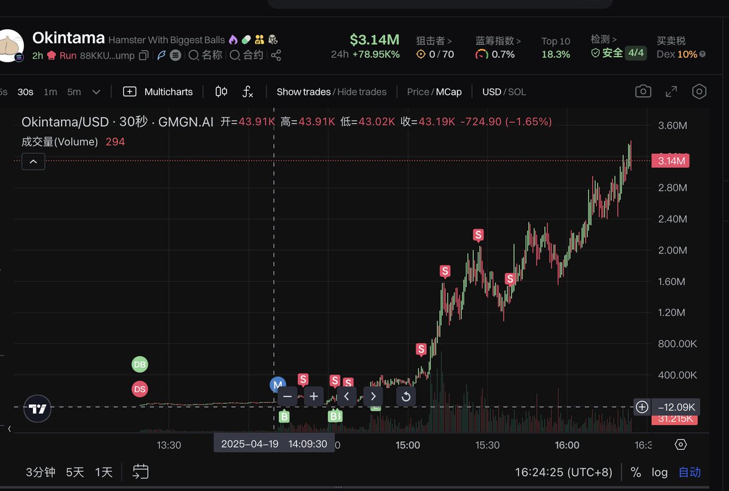Move the chart left with the arrow
729x491 pixels.
[x=346, y=396]
